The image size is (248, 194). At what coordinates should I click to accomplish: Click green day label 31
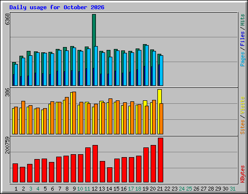(232, 189)
